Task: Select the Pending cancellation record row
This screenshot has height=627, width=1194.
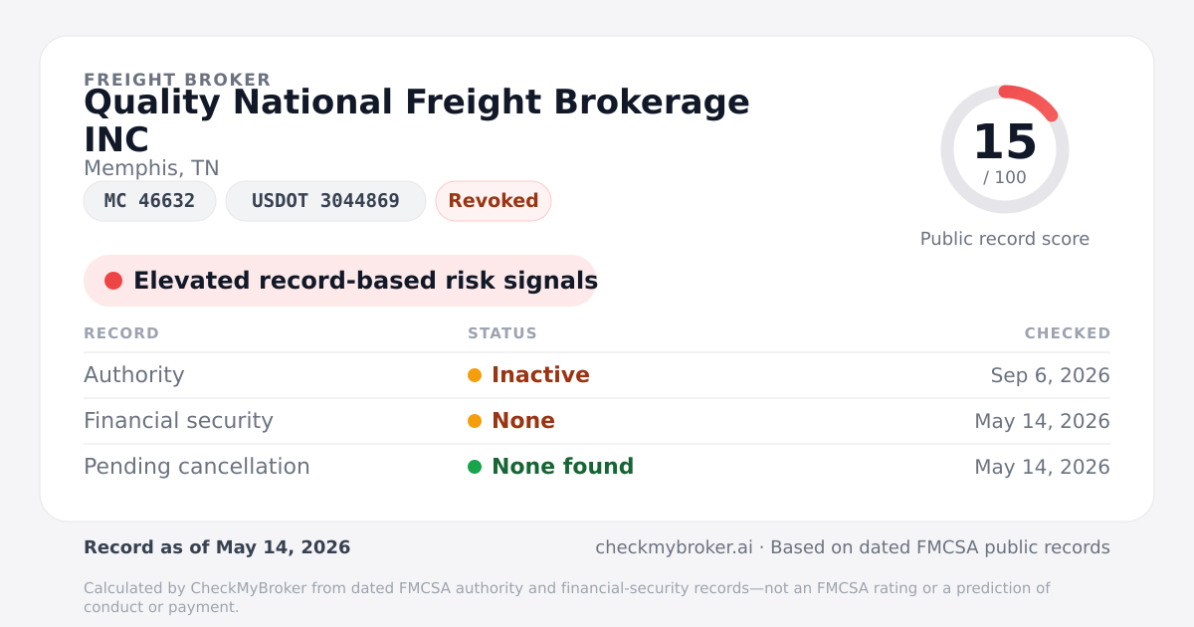Action: (x=597, y=467)
